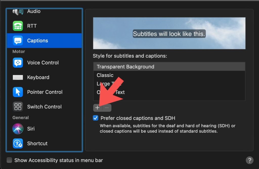Toggle Prefer closed captions and SDH
This screenshot has width=259, height=169.
[95, 118]
